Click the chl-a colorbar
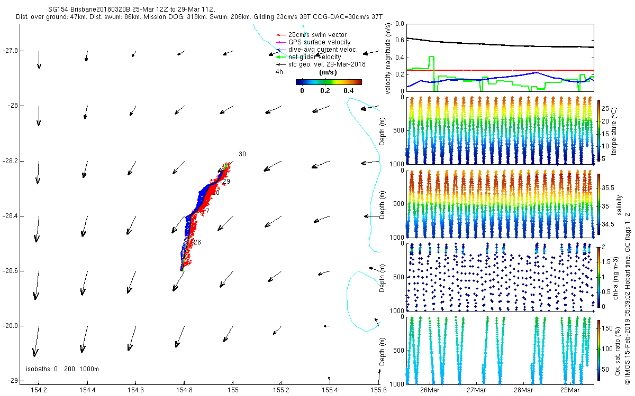This screenshot has height=396, width=635. 600,277
